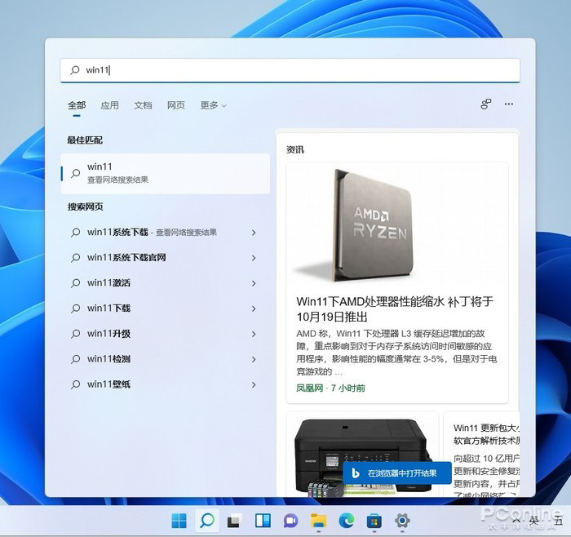Open File Explorer from the taskbar
This screenshot has height=537, width=571.
[318, 521]
